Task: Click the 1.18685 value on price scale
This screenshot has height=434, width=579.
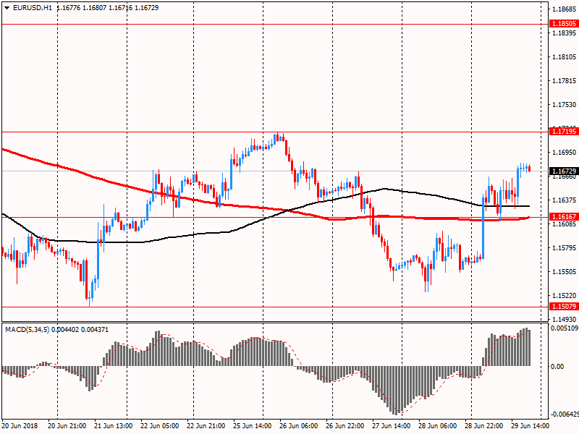Action: 565,9
